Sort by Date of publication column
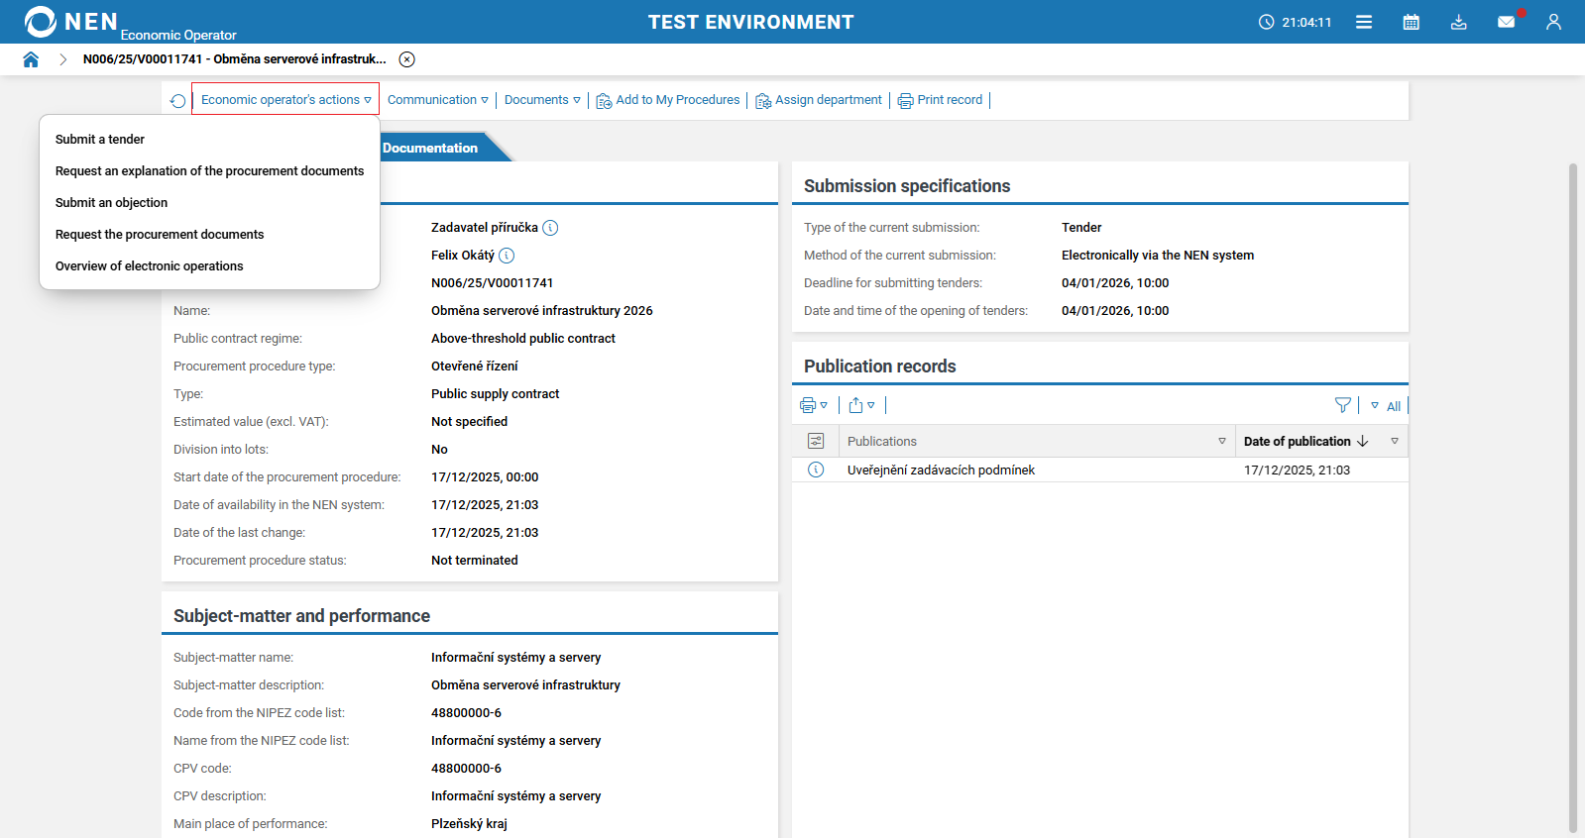Viewport: 1585px width, 838px height. tap(1298, 442)
